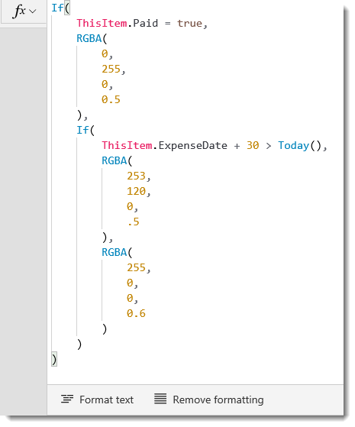
Task: Click the Format text icon
Action: point(67,399)
